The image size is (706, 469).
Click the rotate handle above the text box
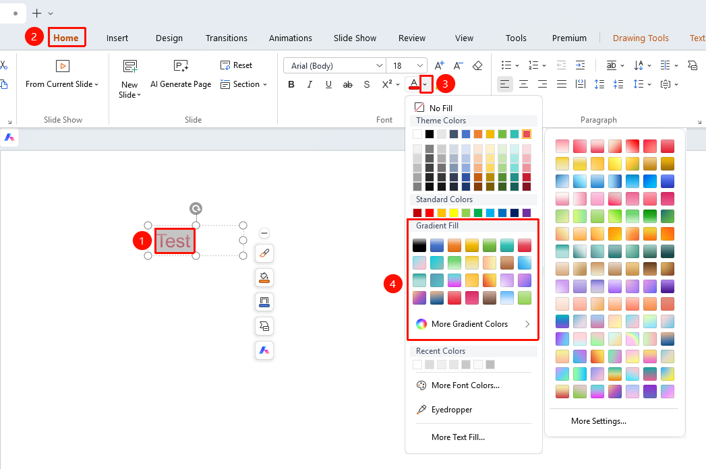coord(196,208)
